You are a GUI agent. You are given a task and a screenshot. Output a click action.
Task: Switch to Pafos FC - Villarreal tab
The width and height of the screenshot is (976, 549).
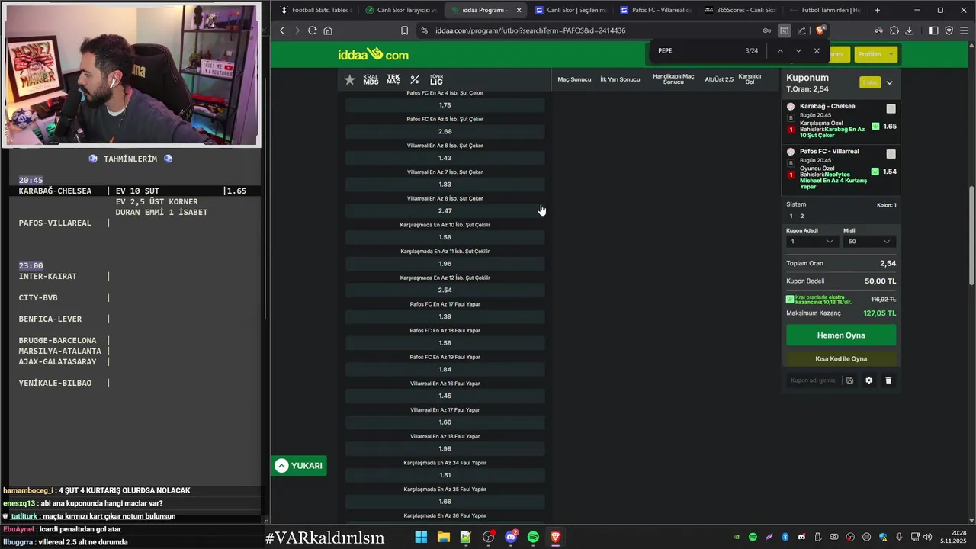tap(654, 10)
